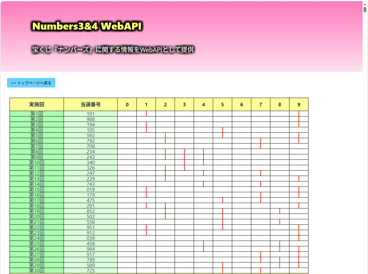This screenshot has width=368, height=274.
Task: Select the 実施回 column header
Action: pyautogui.click(x=37, y=104)
